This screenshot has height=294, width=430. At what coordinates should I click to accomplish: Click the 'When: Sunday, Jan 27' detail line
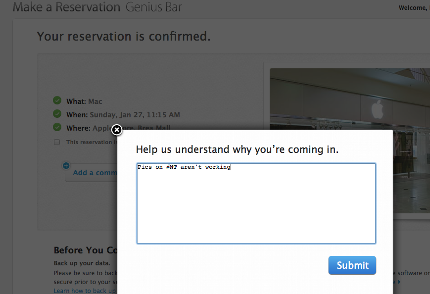coord(123,115)
